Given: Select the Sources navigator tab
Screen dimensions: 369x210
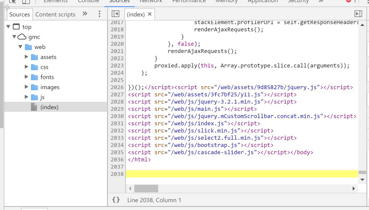Looking at the screenshot, I should pyautogui.click(x=20, y=14).
